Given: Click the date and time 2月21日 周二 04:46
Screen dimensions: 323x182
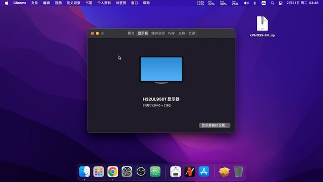Looking at the screenshot, I should 302,3.
